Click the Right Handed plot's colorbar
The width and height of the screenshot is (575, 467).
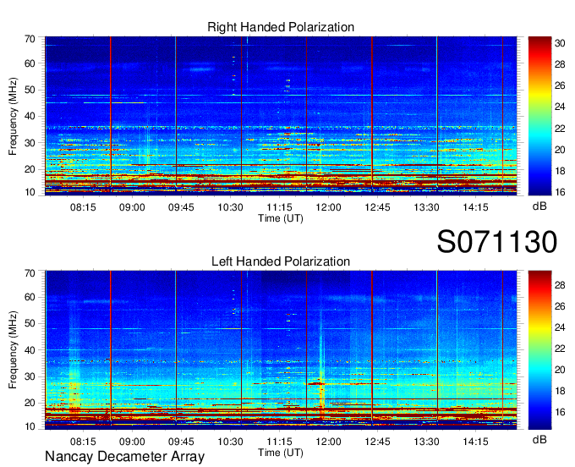tap(539, 116)
